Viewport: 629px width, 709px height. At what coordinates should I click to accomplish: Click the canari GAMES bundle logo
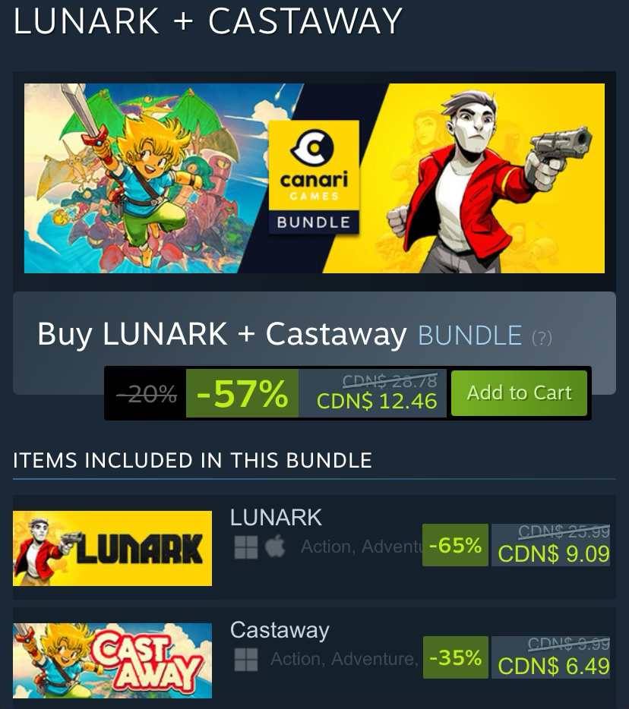pos(314,178)
